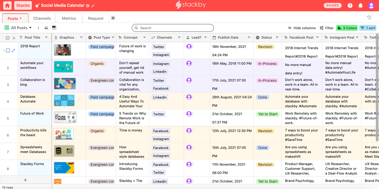This screenshot has width=379, height=189.
Task: Click the 'Introducing Stackby Forms' concept cell
Action: [x=132, y=168]
